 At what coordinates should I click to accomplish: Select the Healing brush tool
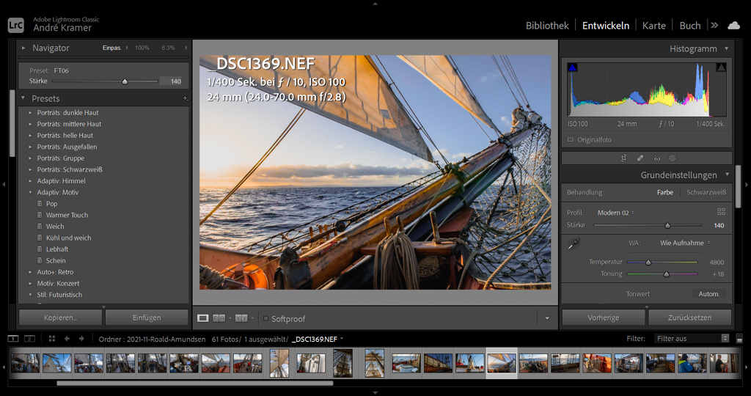pyautogui.click(x=640, y=158)
